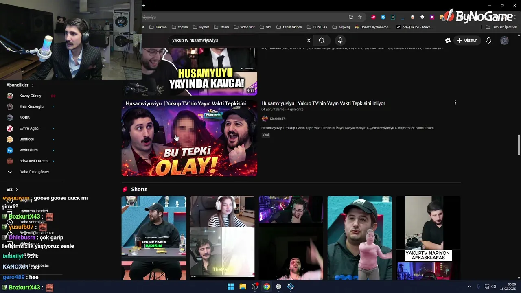Open the Tüm Yer İşaretleri folder
This screenshot has height=293, width=521.
(x=501, y=27)
